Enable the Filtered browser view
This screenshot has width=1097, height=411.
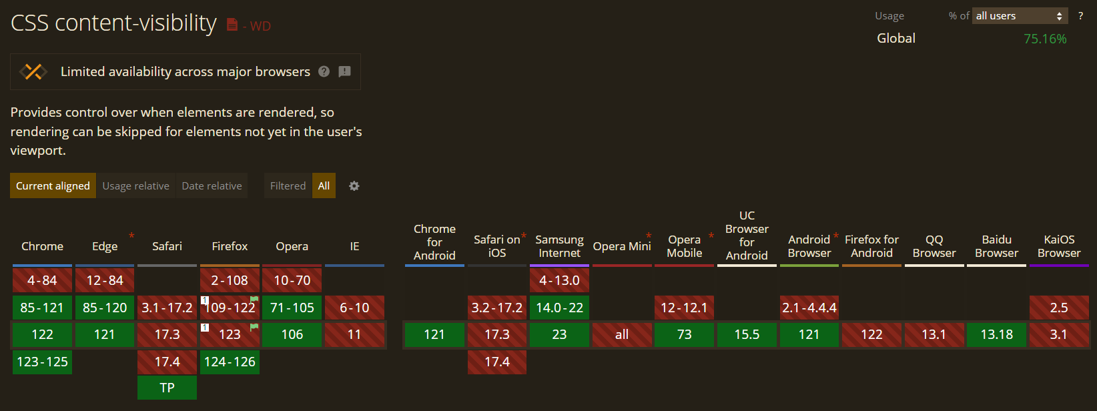click(x=288, y=186)
